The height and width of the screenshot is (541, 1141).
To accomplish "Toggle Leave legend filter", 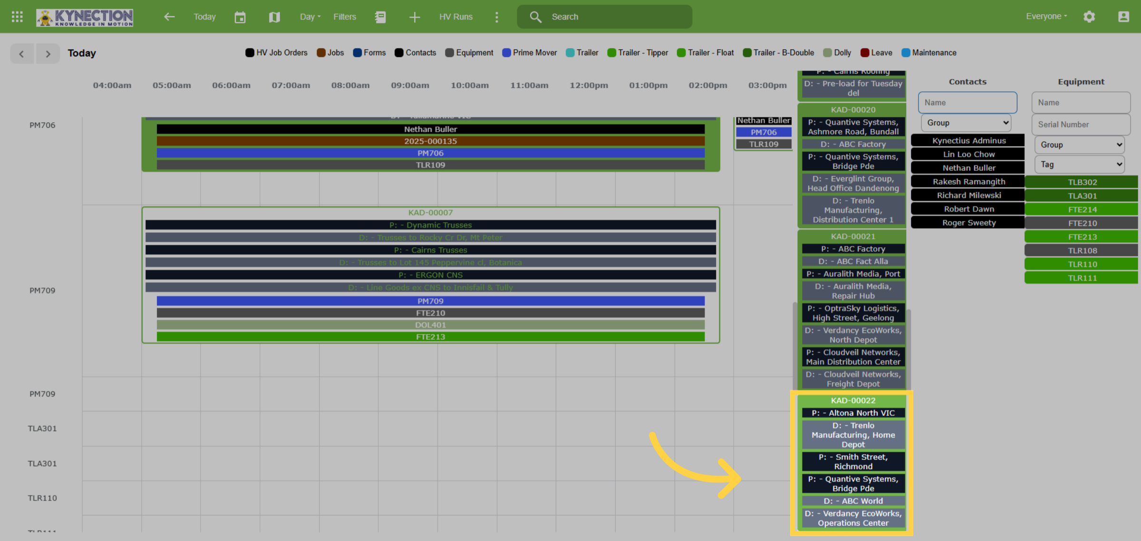I will point(876,53).
